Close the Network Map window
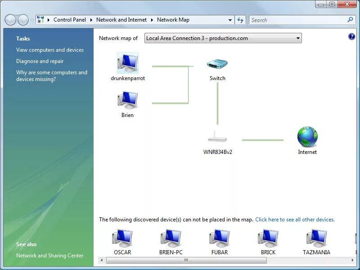The height and width of the screenshot is (270, 360). tap(347, 4)
